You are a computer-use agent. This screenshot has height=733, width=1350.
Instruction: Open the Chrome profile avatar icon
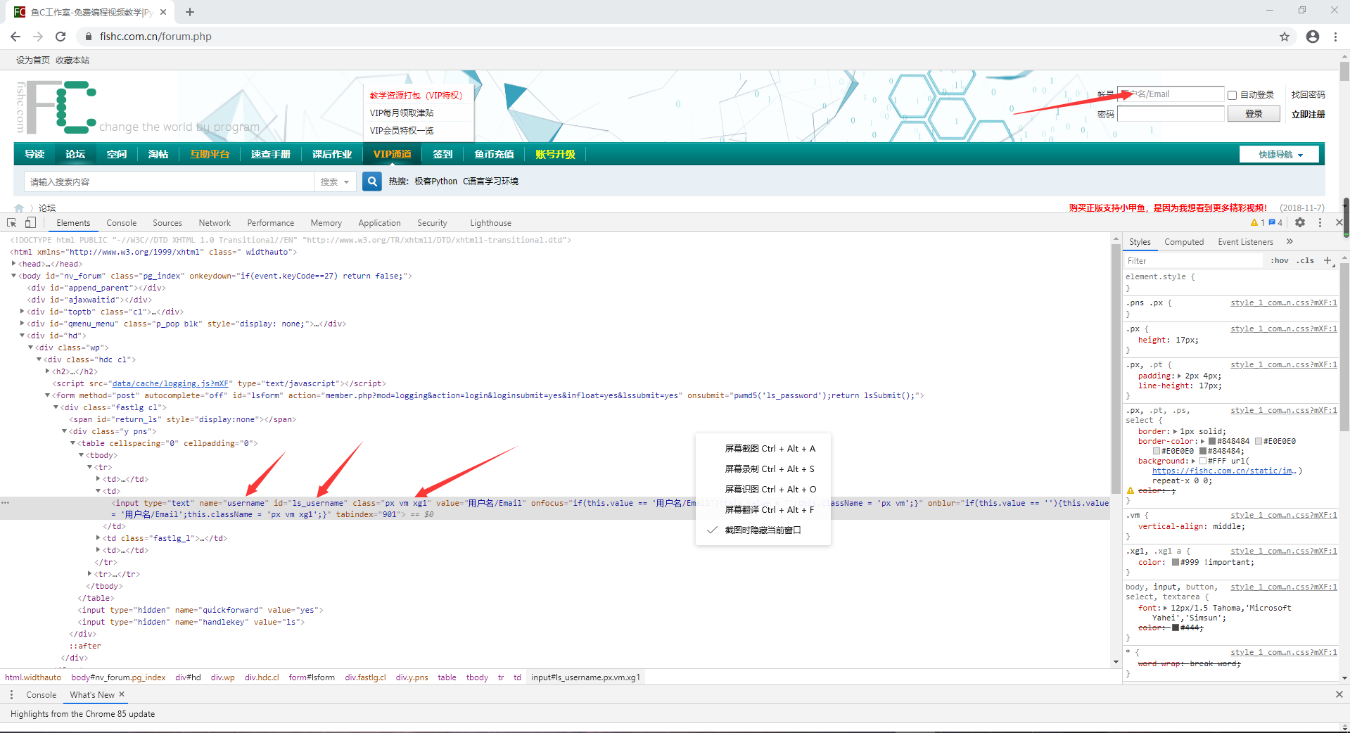1313,37
